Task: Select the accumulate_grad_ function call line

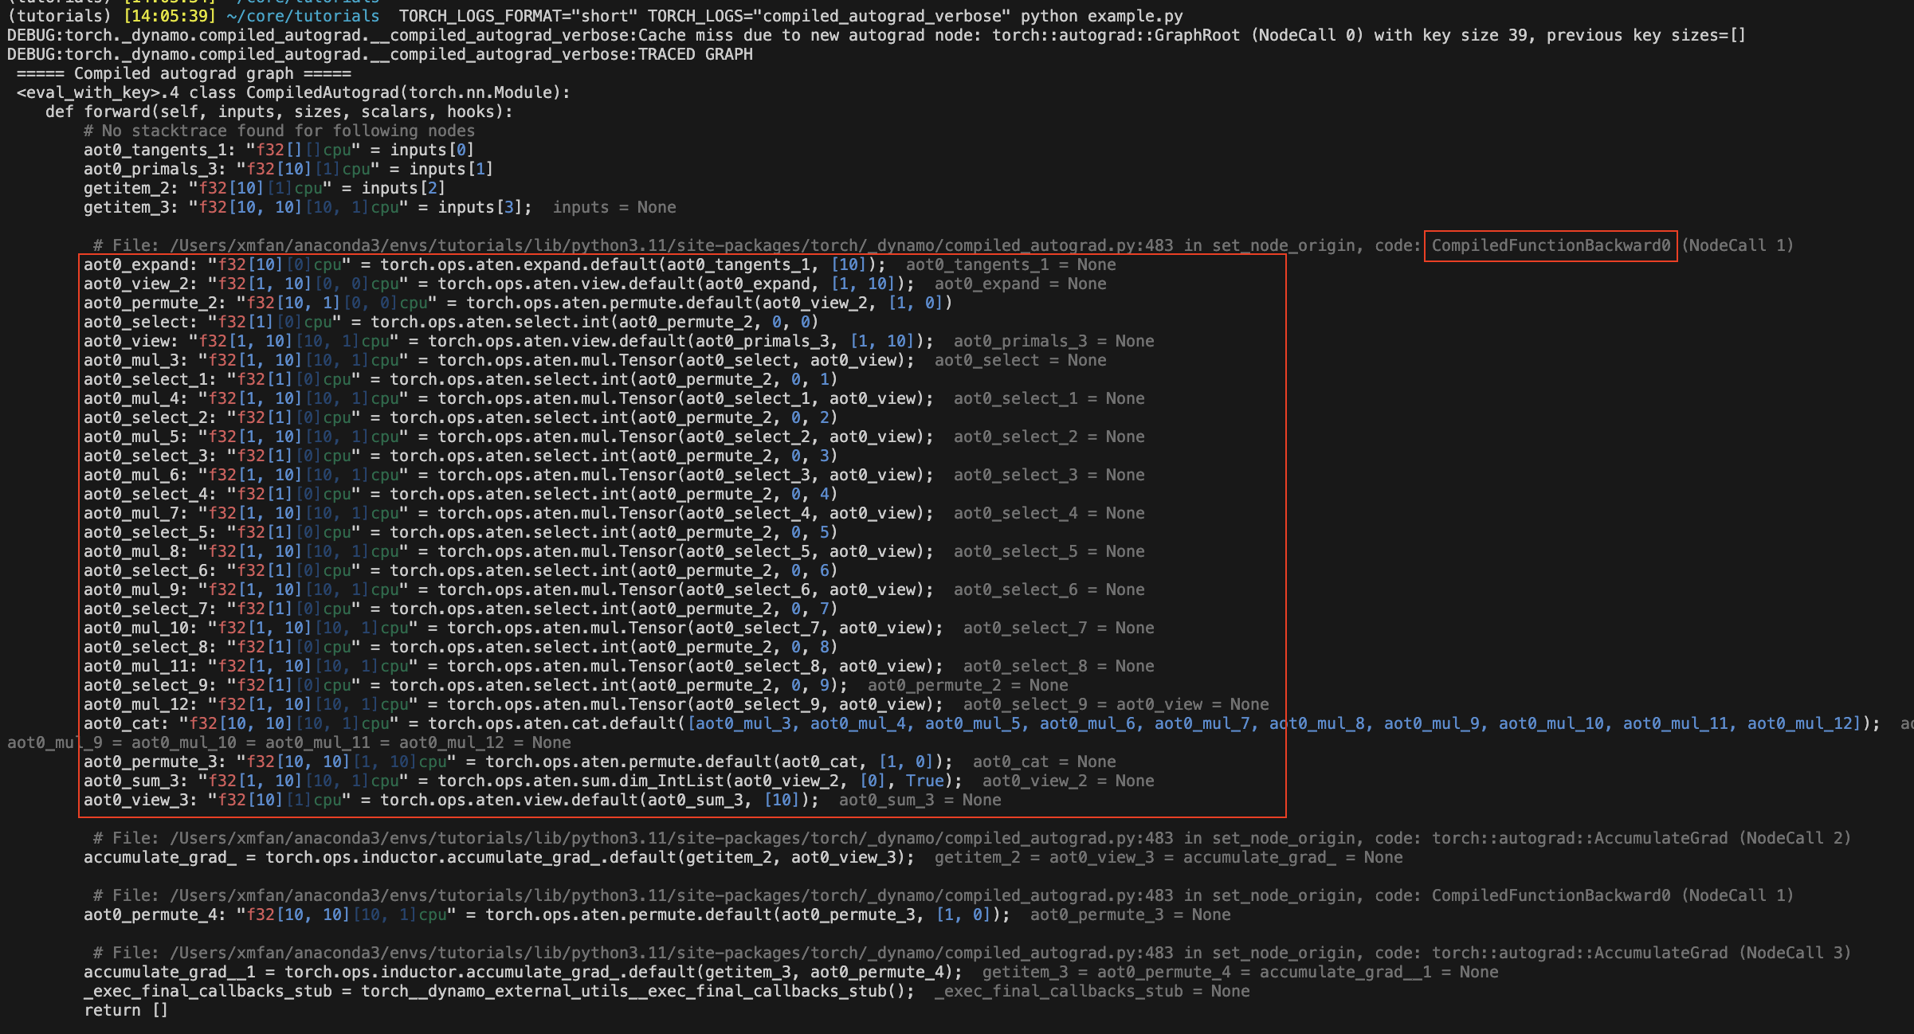Action: point(494,857)
